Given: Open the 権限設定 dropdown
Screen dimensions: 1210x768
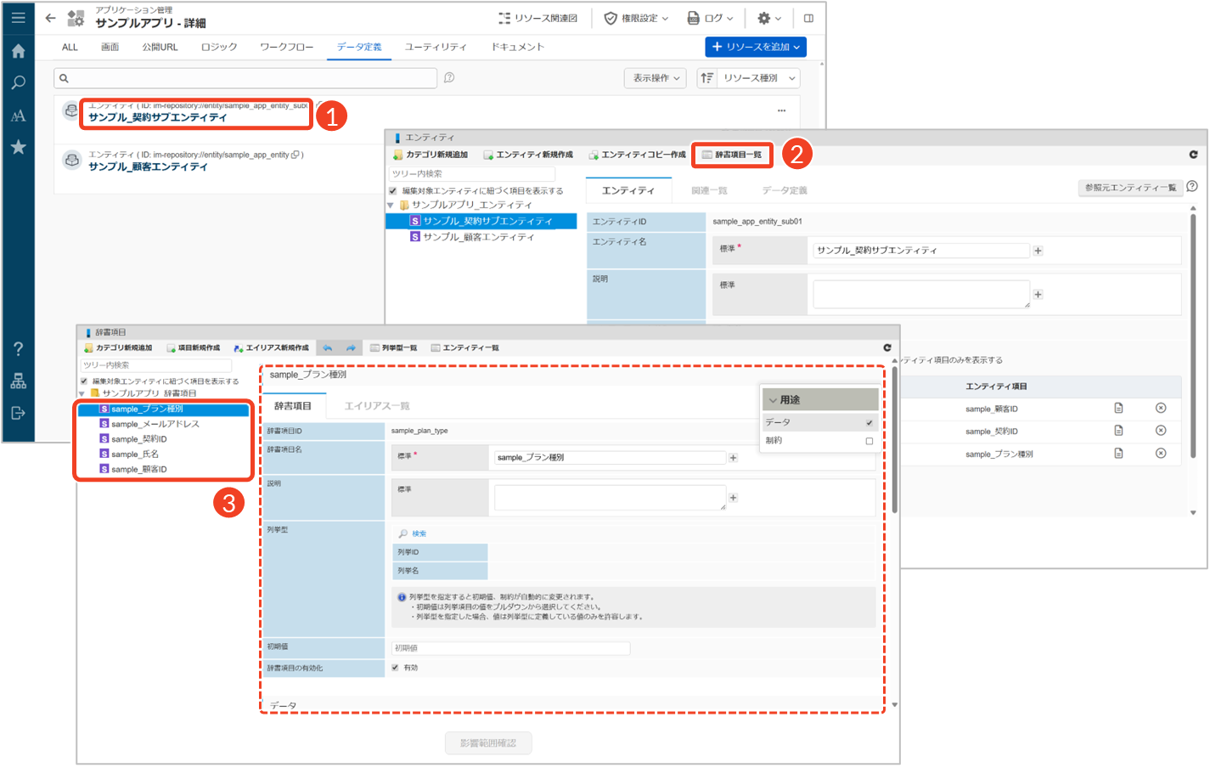Looking at the screenshot, I should [636, 18].
